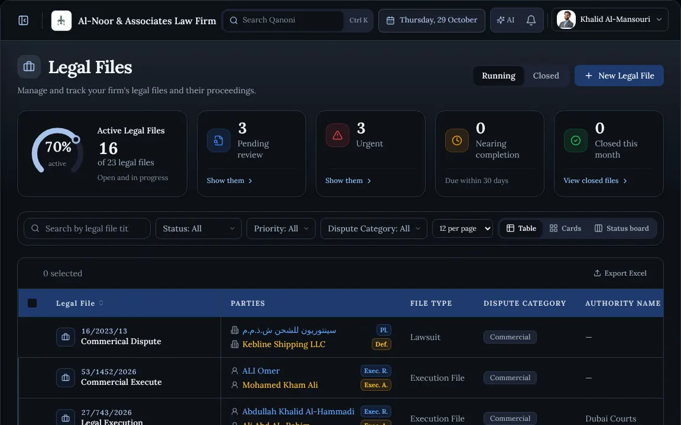Click the 70% active progress ring
Image resolution: width=681 pixels, height=425 pixels.
(57, 152)
